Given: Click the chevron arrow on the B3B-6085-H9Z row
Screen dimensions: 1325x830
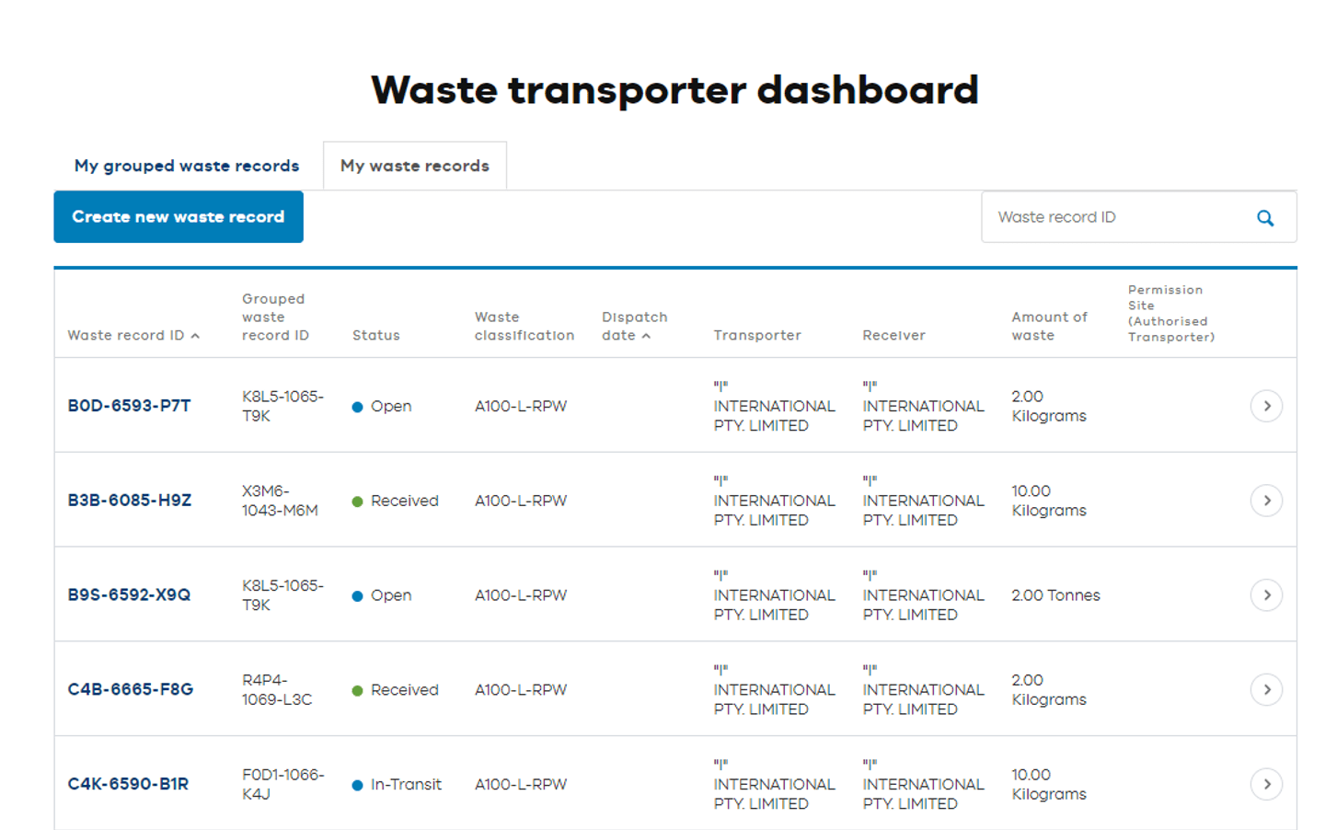Looking at the screenshot, I should coord(1267,500).
